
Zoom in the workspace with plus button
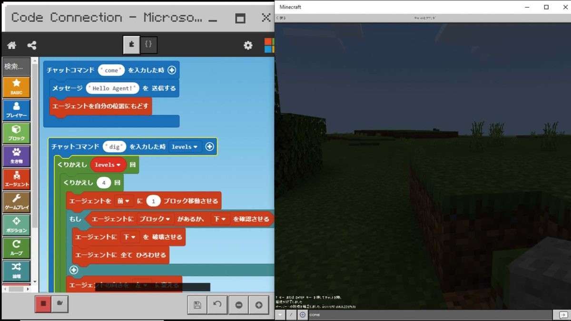tap(258, 305)
